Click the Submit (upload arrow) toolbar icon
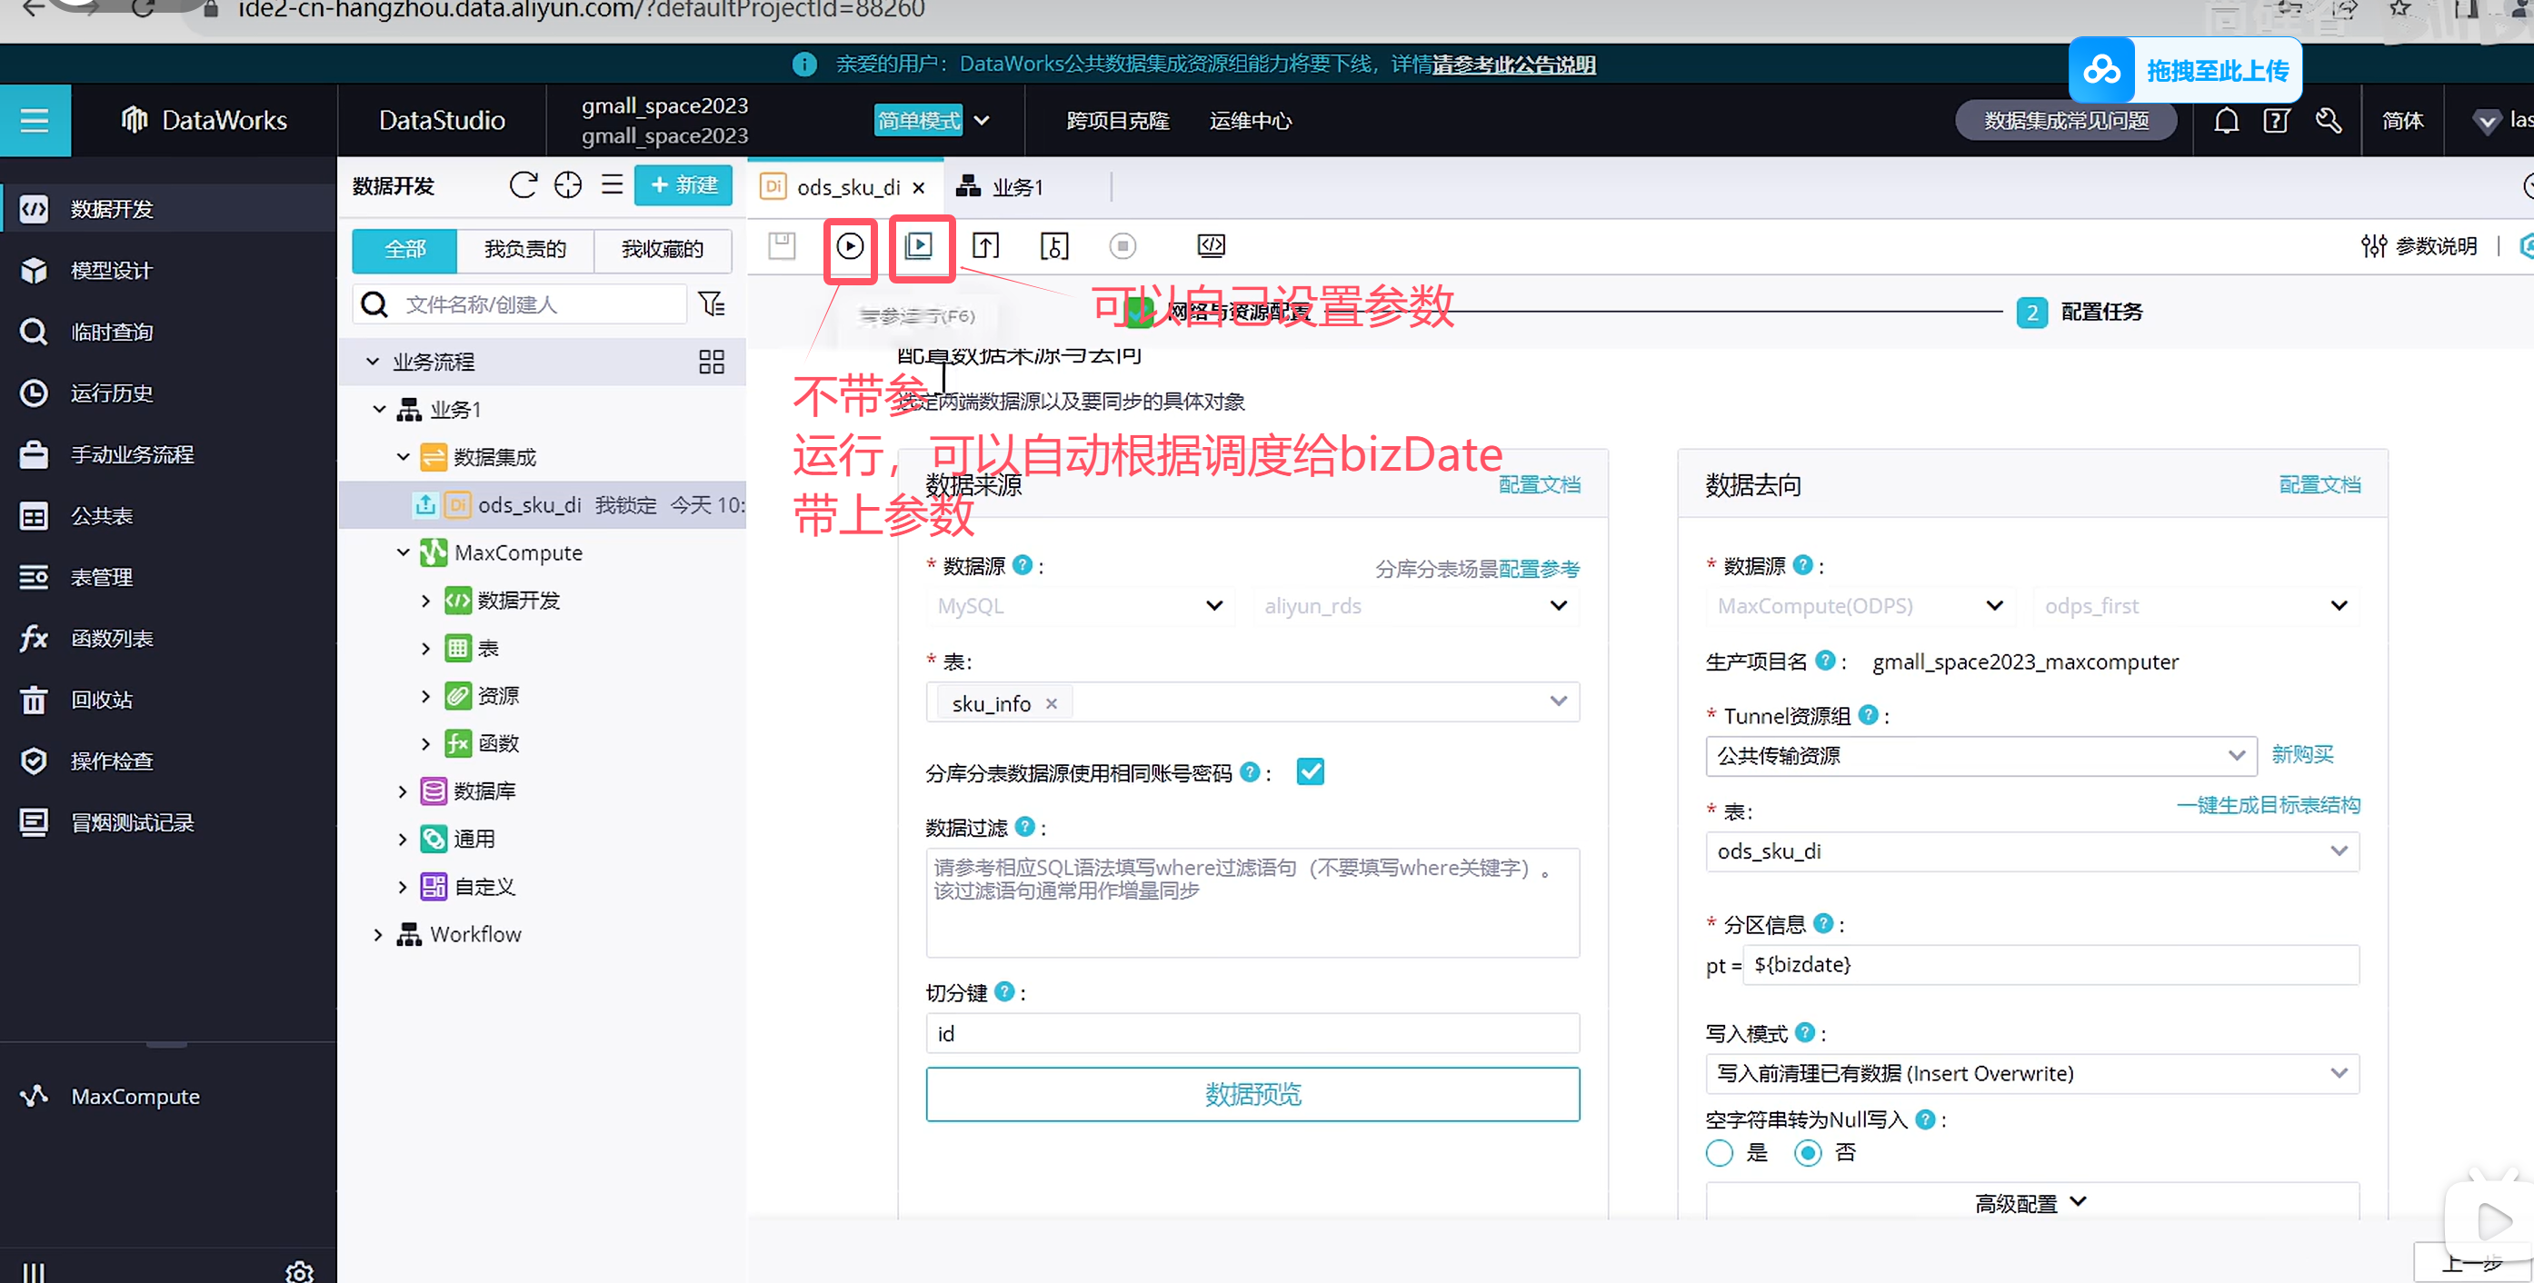The image size is (2534, 1283). coord(985,245)
